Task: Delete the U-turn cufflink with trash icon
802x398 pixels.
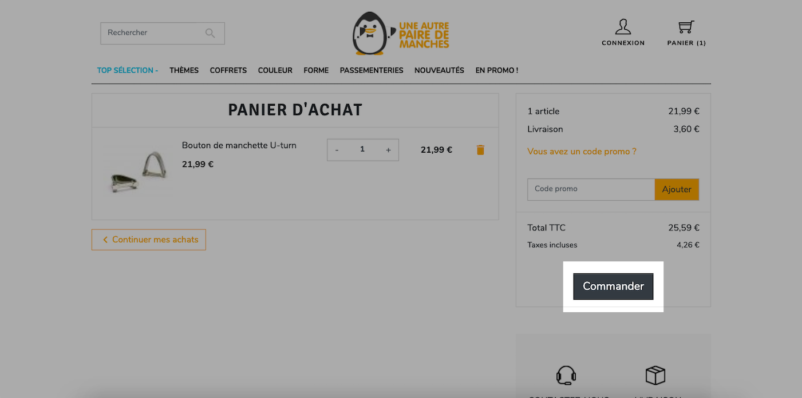Action: tap(480, 150)
